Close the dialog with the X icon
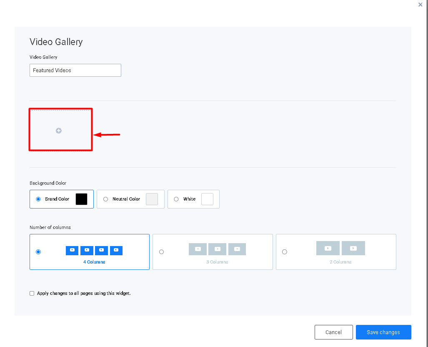This screenshot has width=428, height=347. point(420,5)
